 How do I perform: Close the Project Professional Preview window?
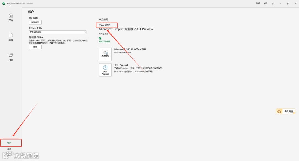tap(295, 4)
